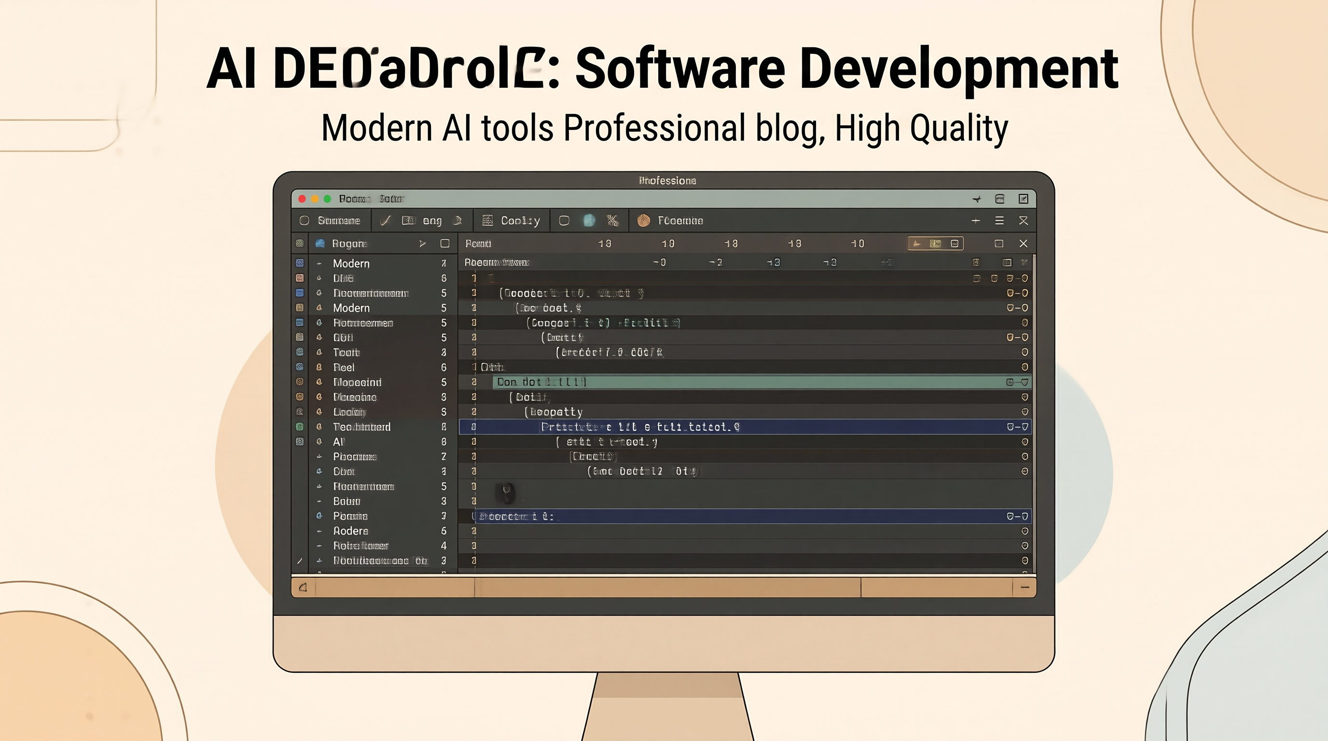The width and height of the screenshot is (1328, 741).
Task: Click the percent icon in the toolbar
Action: [x=612, y=220]
